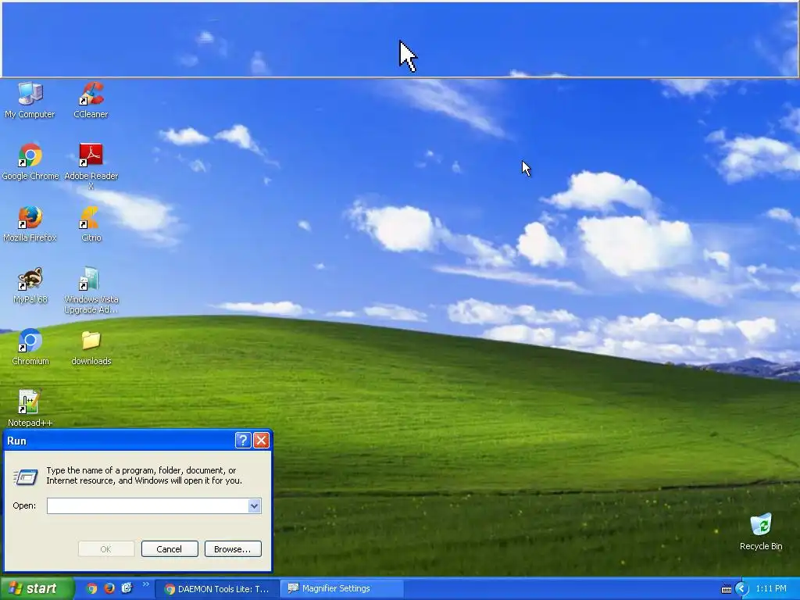Switch to DAEMON Tools Lite taskbar window
Viewport: 800px width, 600px height.
[x=217, y=589]
